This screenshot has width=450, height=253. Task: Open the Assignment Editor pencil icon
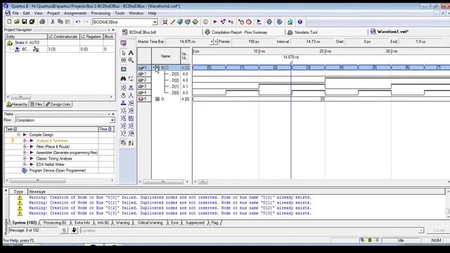pyautogui.click(x=172, y=22)
